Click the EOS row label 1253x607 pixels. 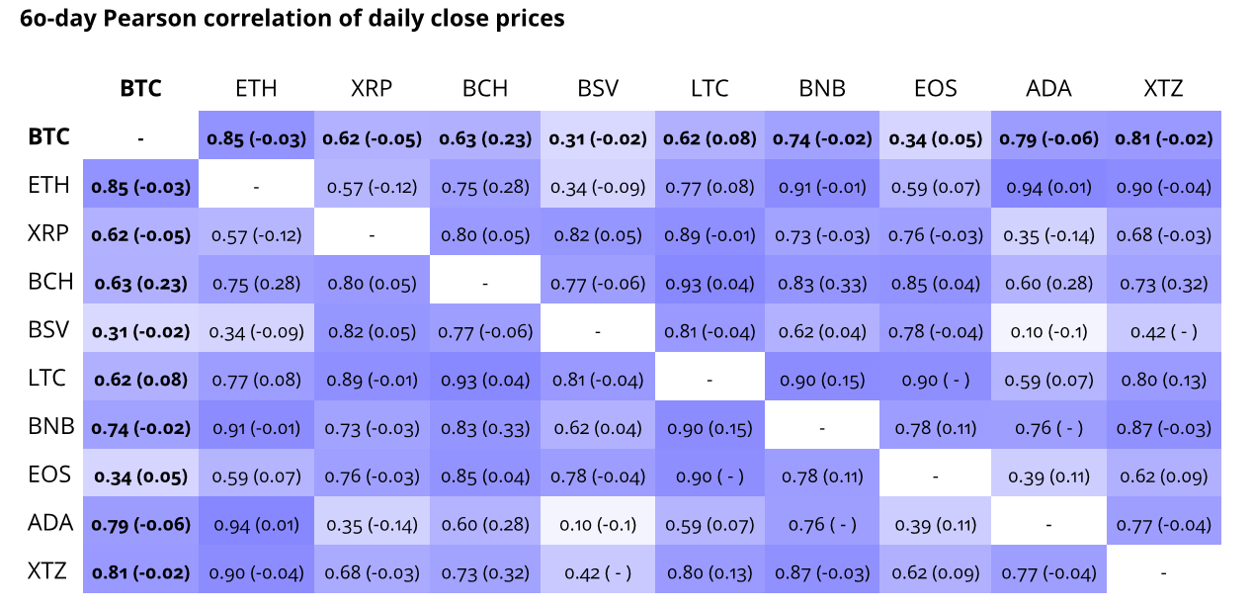point(49,475)
